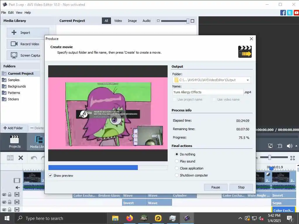Switch to the Audio filter tab

pos(147,21)
